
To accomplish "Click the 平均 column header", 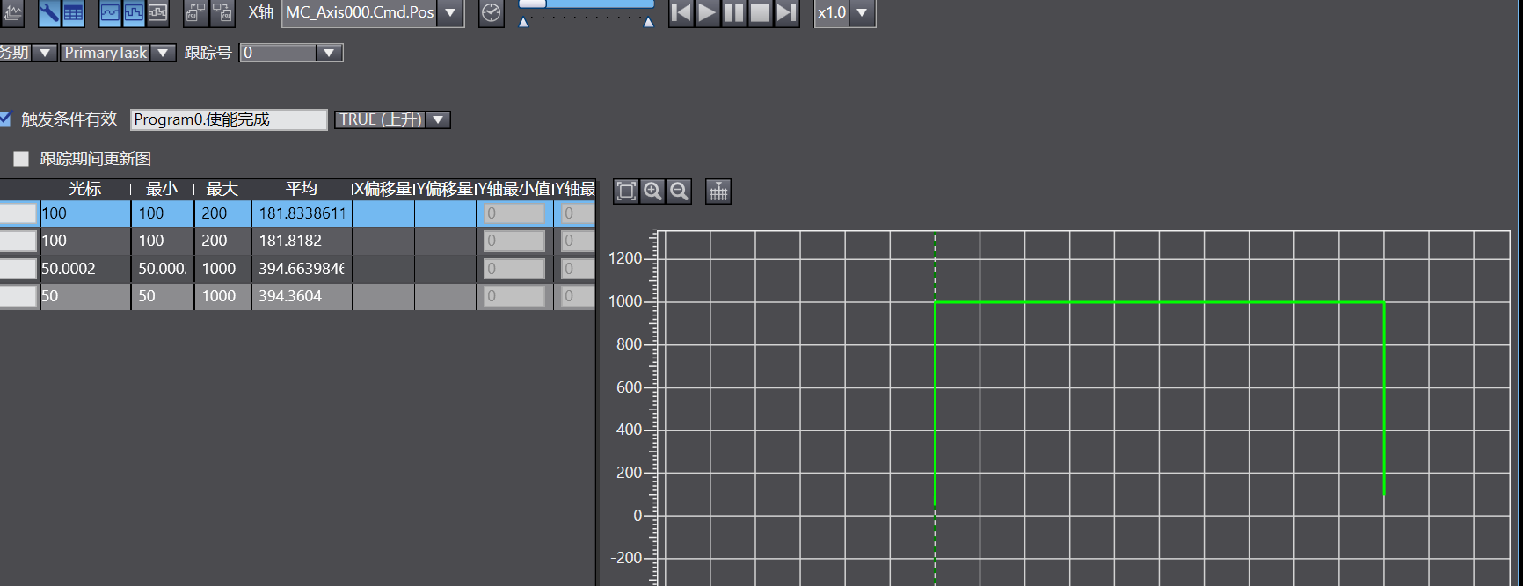I will click(301, 189).
